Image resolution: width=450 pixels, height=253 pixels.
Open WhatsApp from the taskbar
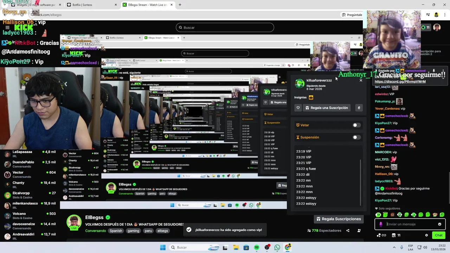click(x=277, y=247)
